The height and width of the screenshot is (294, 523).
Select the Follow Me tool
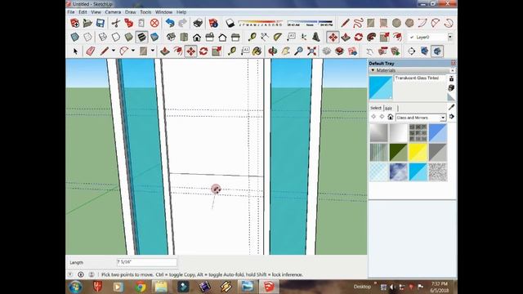[x=372, y=37]
